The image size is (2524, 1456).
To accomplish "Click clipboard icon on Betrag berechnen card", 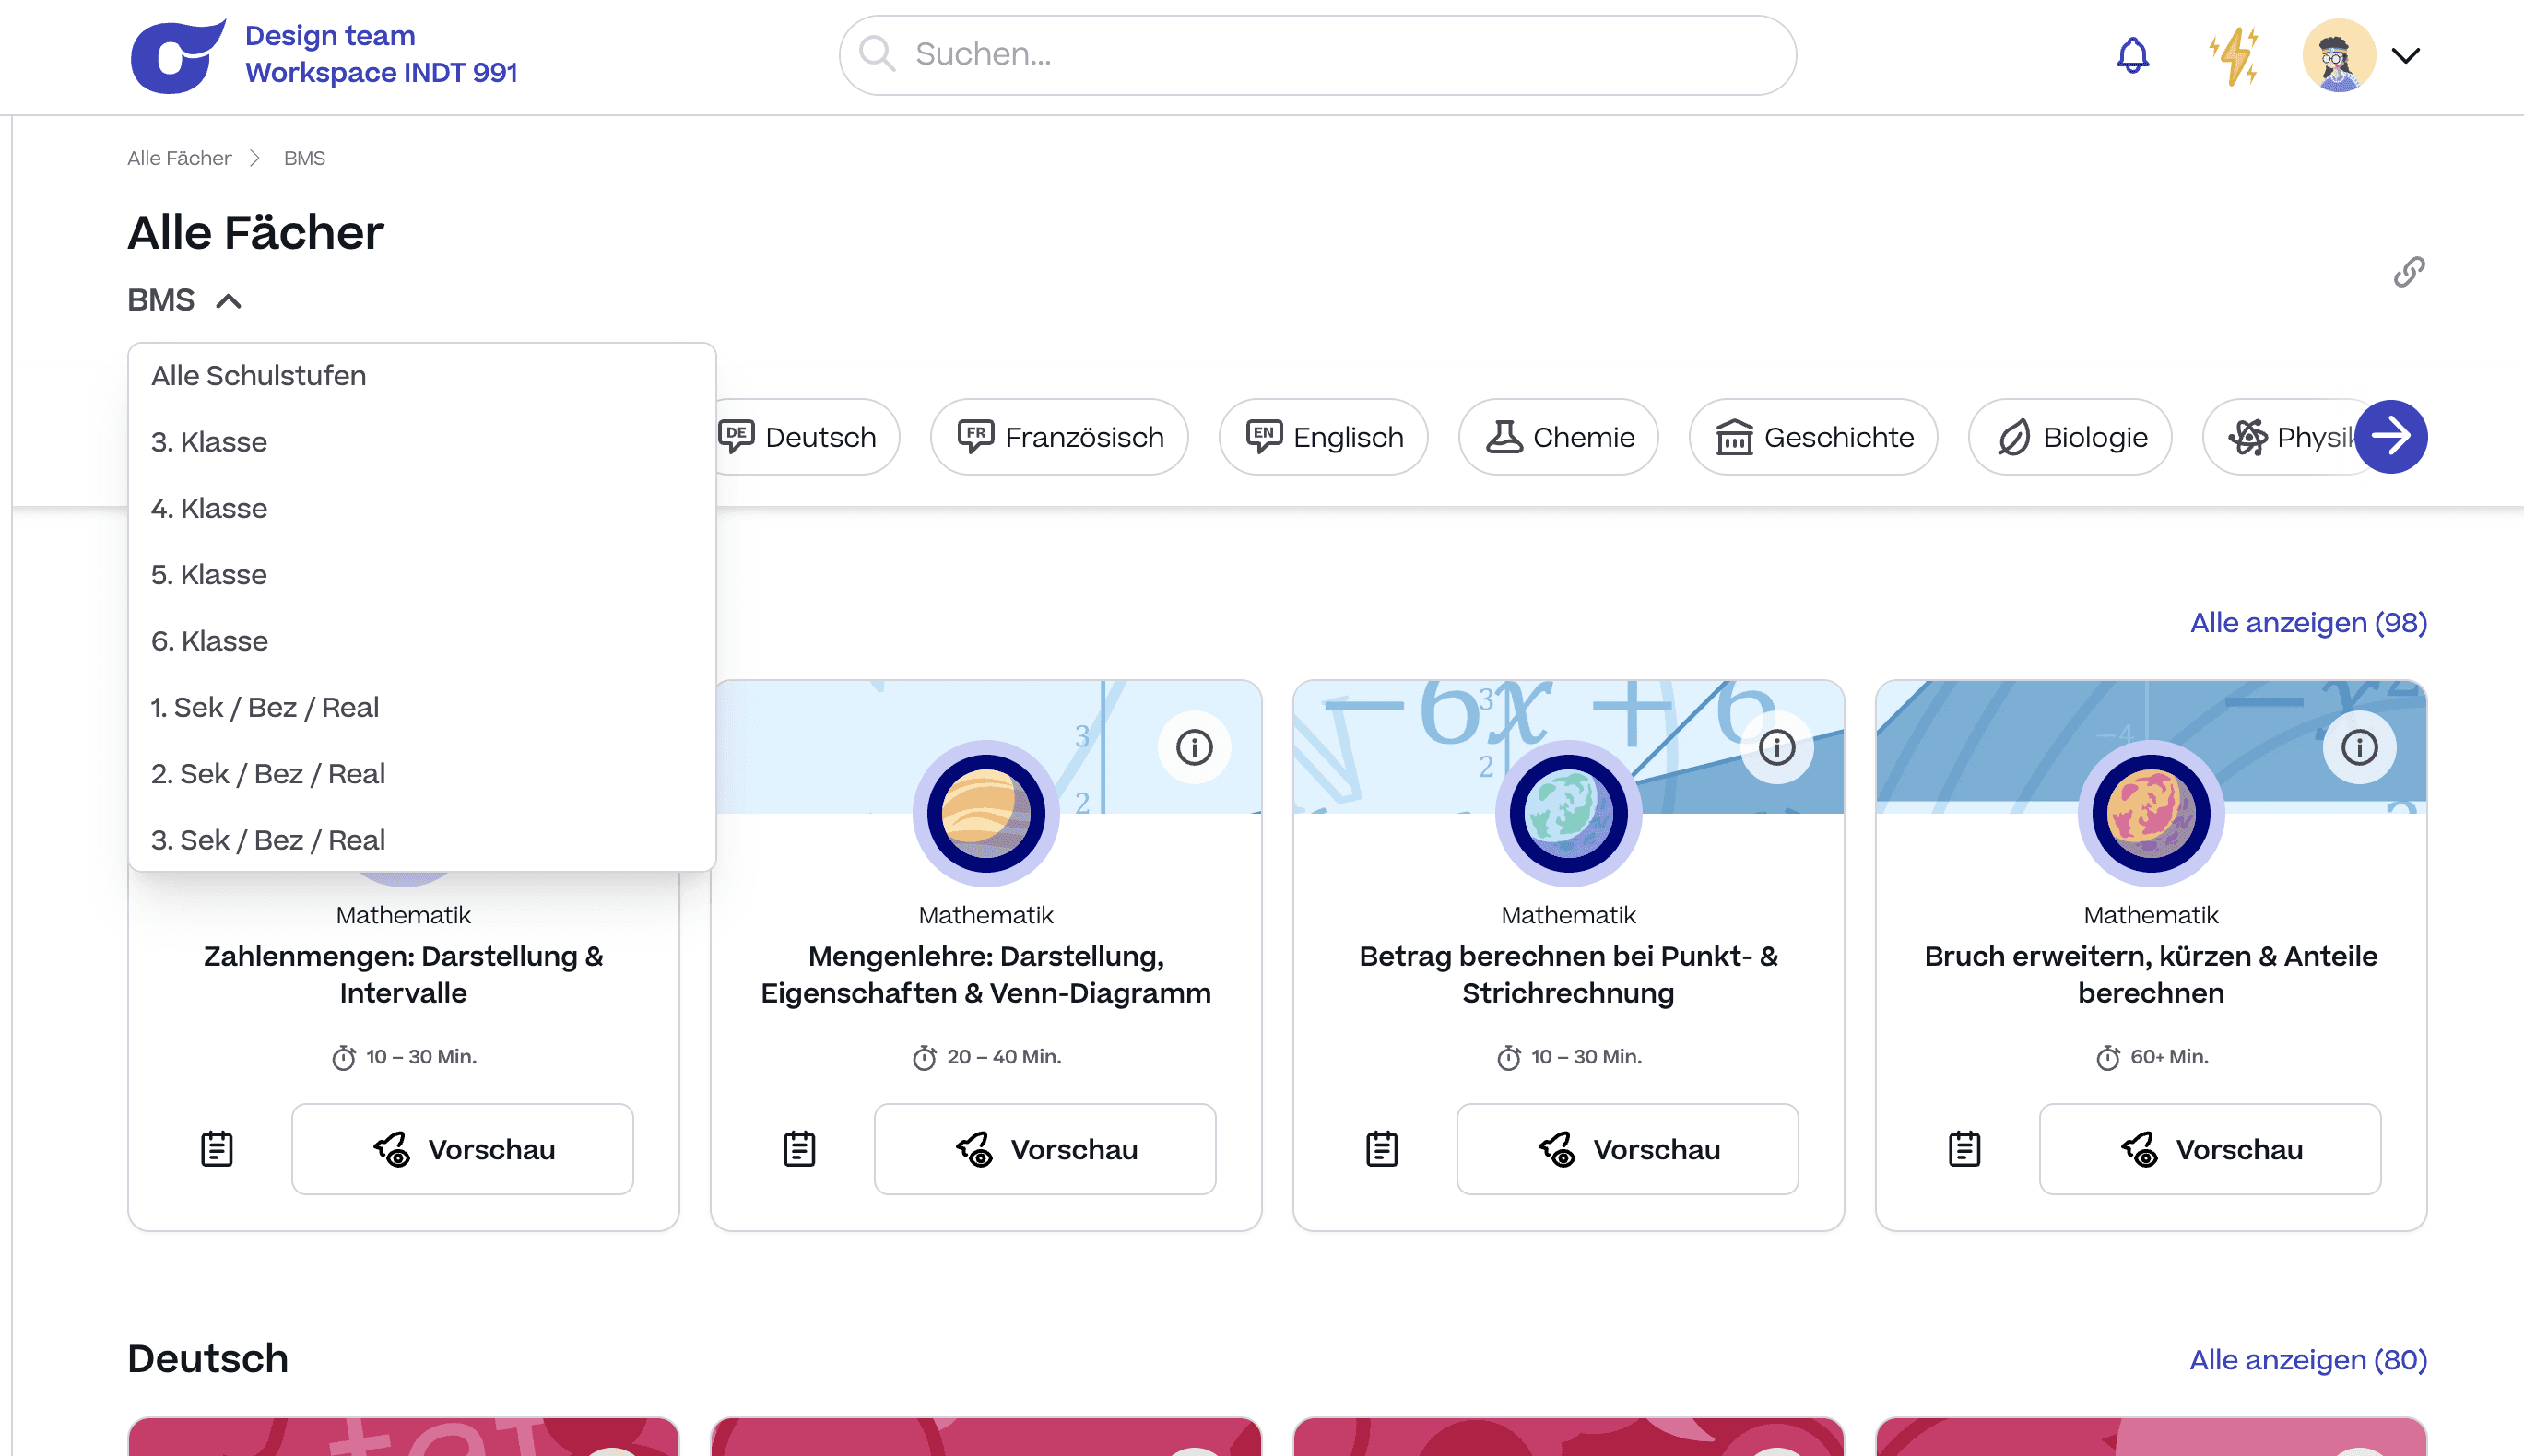I will (x=1381, y=1148).
